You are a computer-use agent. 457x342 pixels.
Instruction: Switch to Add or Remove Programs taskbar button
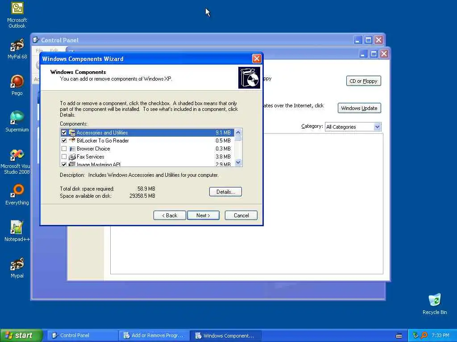(154, 335)
